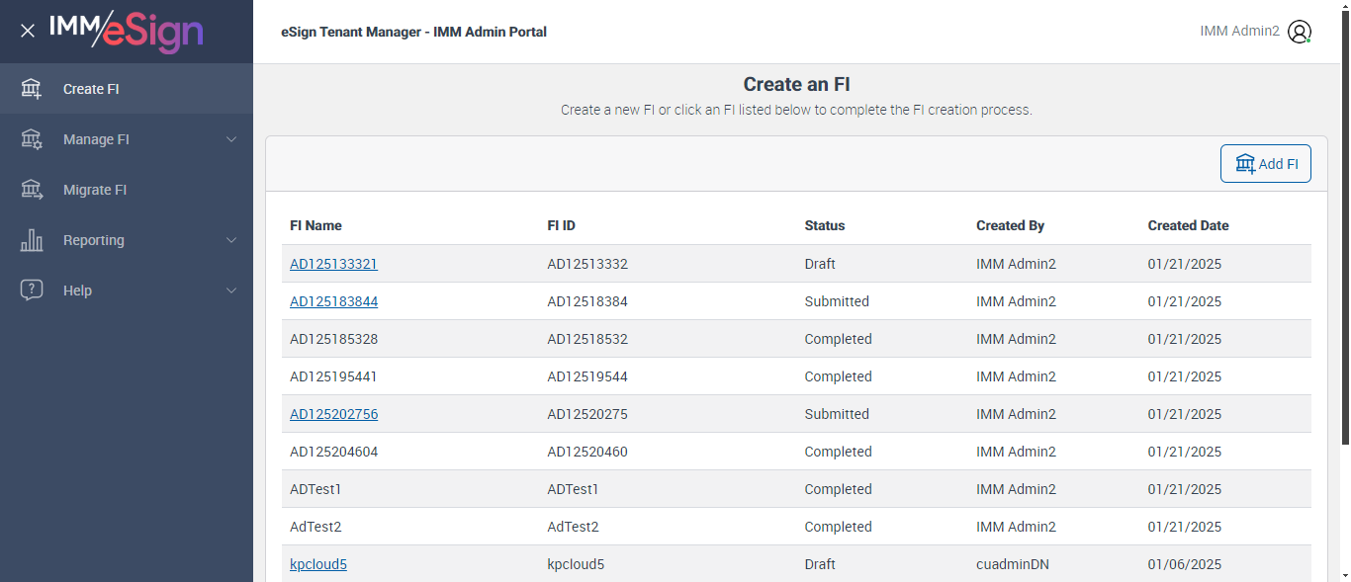
Task: Select the AD125185328 name cell
Action: (x=333, y=339)
